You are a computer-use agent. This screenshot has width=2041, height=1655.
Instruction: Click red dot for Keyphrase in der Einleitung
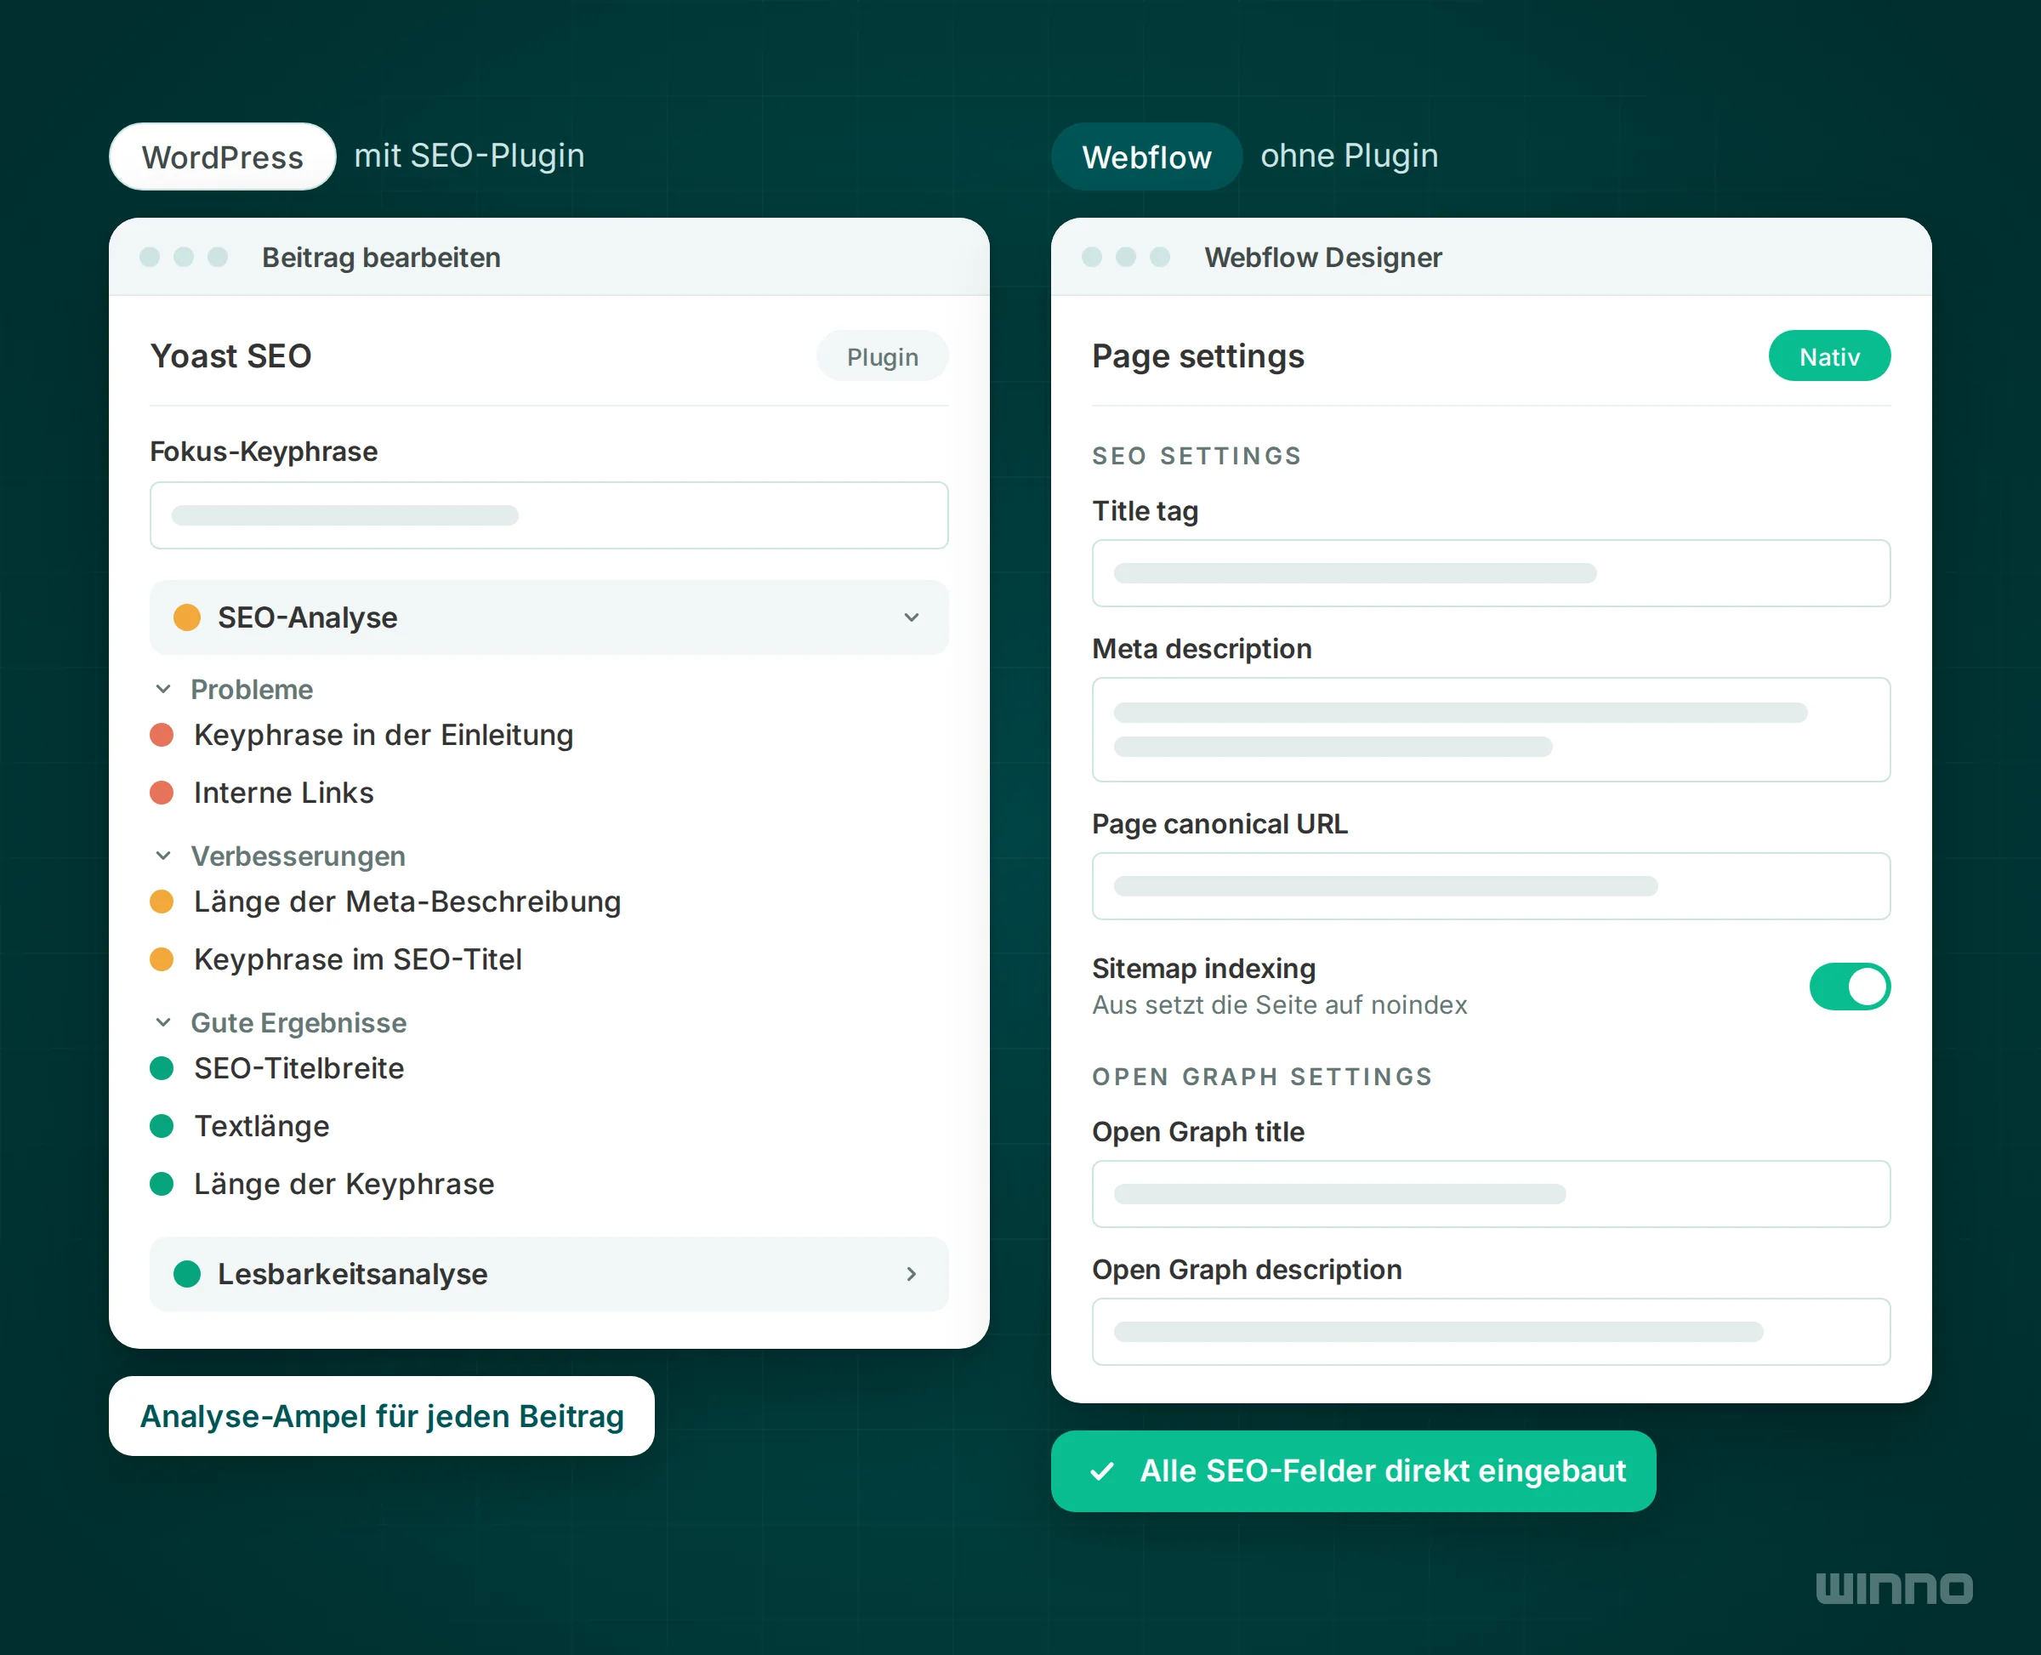(x=162, y=735)
